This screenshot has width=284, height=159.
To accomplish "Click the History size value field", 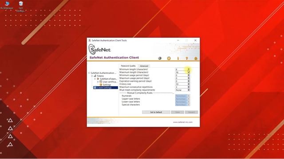I will pos(181,84).
